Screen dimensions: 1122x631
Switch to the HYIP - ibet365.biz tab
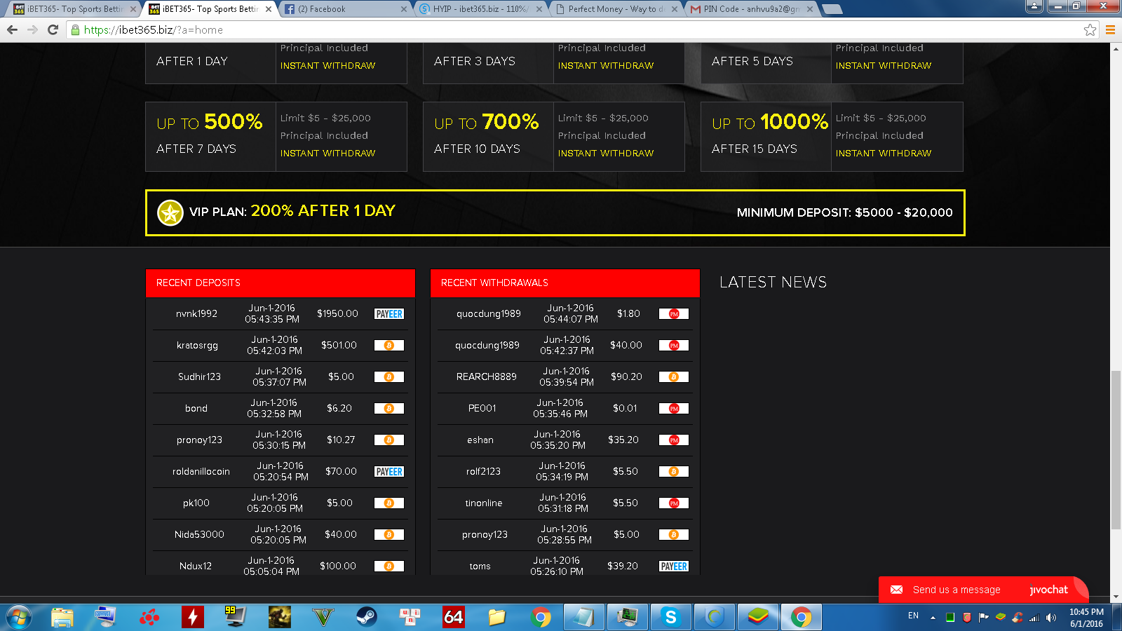pos(480,9)
